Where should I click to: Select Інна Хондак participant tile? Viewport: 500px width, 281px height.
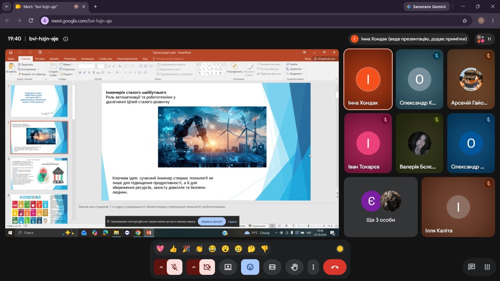[x=368, y=80]
